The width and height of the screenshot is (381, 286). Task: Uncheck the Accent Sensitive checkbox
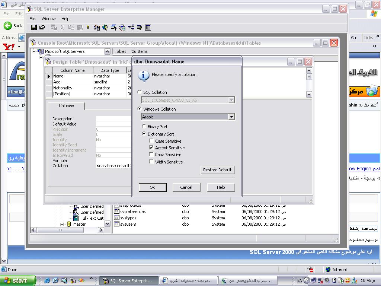coord(151,148)
